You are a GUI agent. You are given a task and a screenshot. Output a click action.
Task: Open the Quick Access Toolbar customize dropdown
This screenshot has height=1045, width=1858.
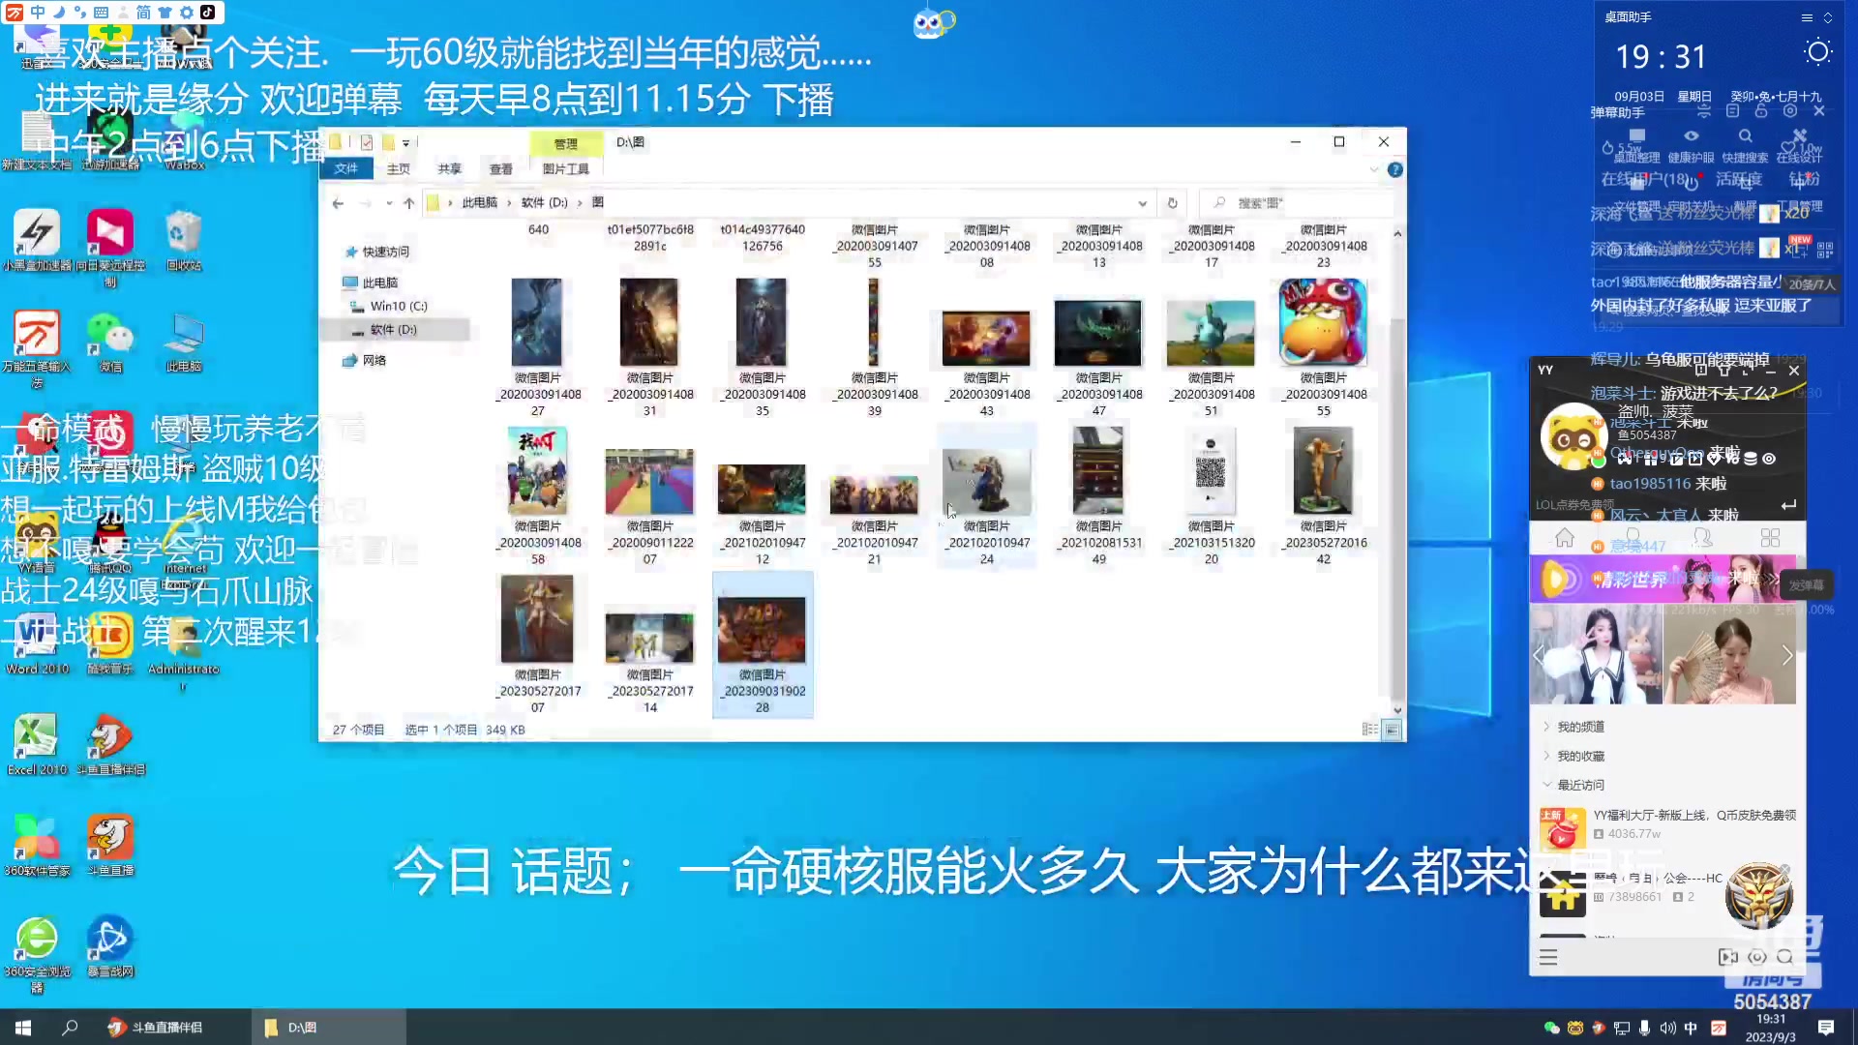[406, 143]
